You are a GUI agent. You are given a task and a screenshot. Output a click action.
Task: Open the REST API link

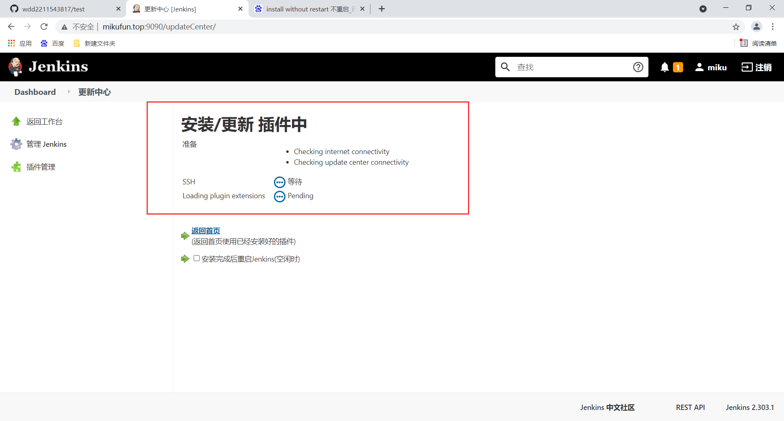tap(690, 407)
